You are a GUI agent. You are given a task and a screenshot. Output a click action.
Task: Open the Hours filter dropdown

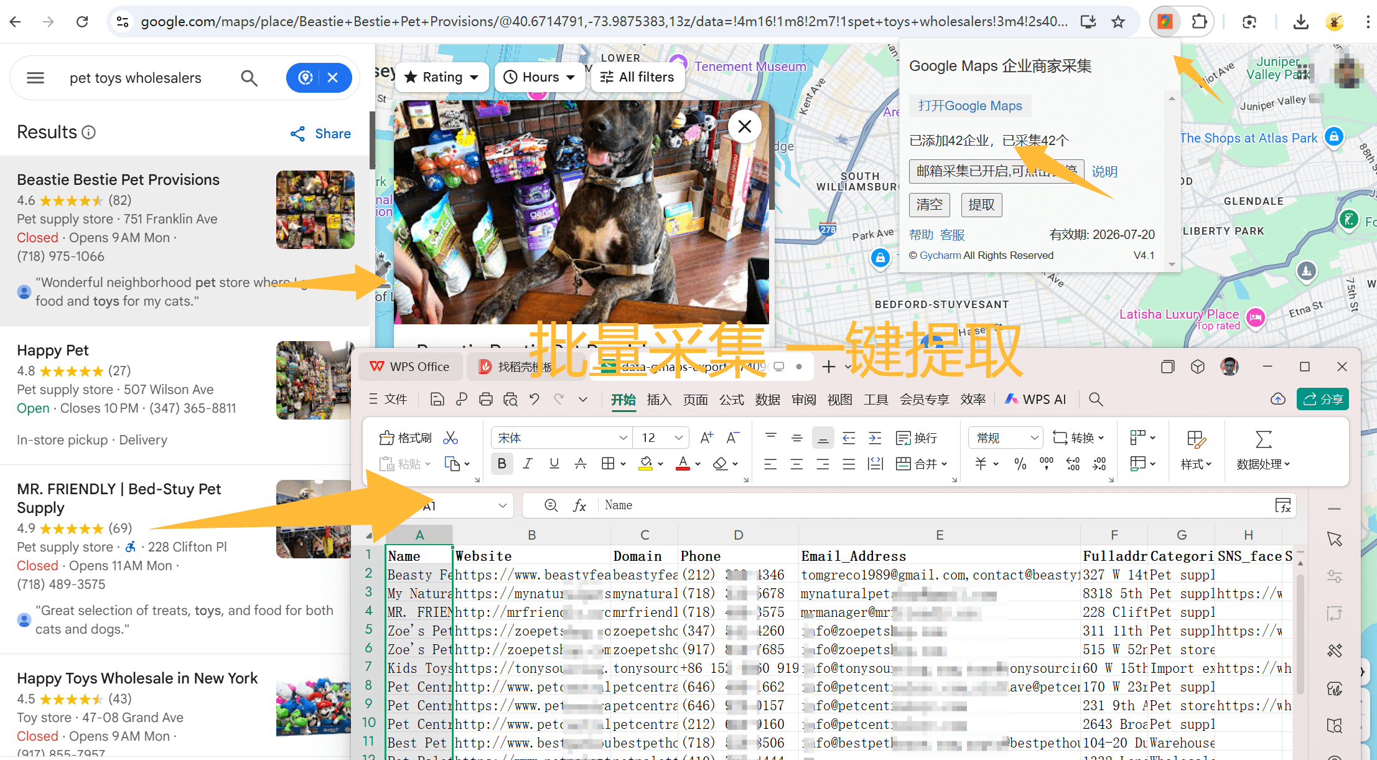pos(539,77)
